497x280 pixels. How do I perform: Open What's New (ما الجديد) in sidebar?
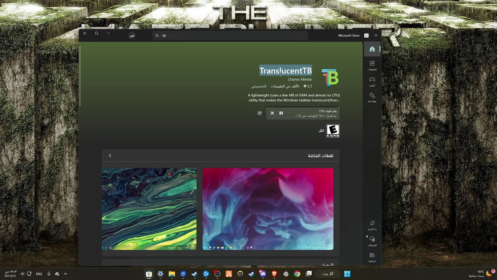click(x=372, y=225)
